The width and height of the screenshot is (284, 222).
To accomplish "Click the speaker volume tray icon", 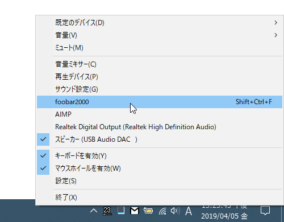I will pyautogui.click(x=176, y=211).
